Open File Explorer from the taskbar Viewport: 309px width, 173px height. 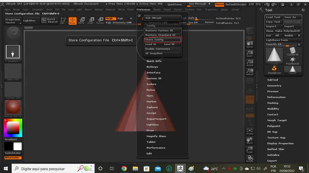135,168
